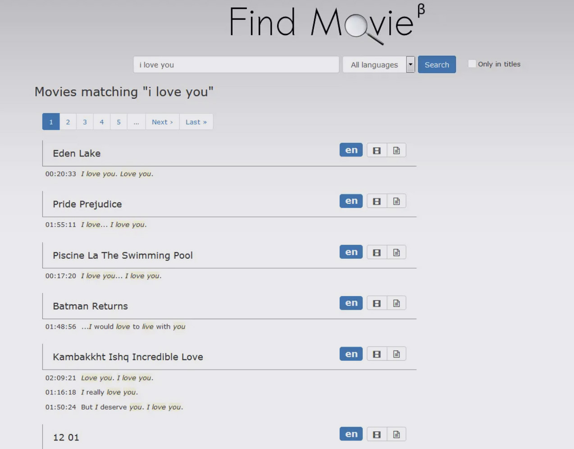Click the search text field
Image resolution: width=574 pixels, height=449 pixels.
click(x=236, y=65)
